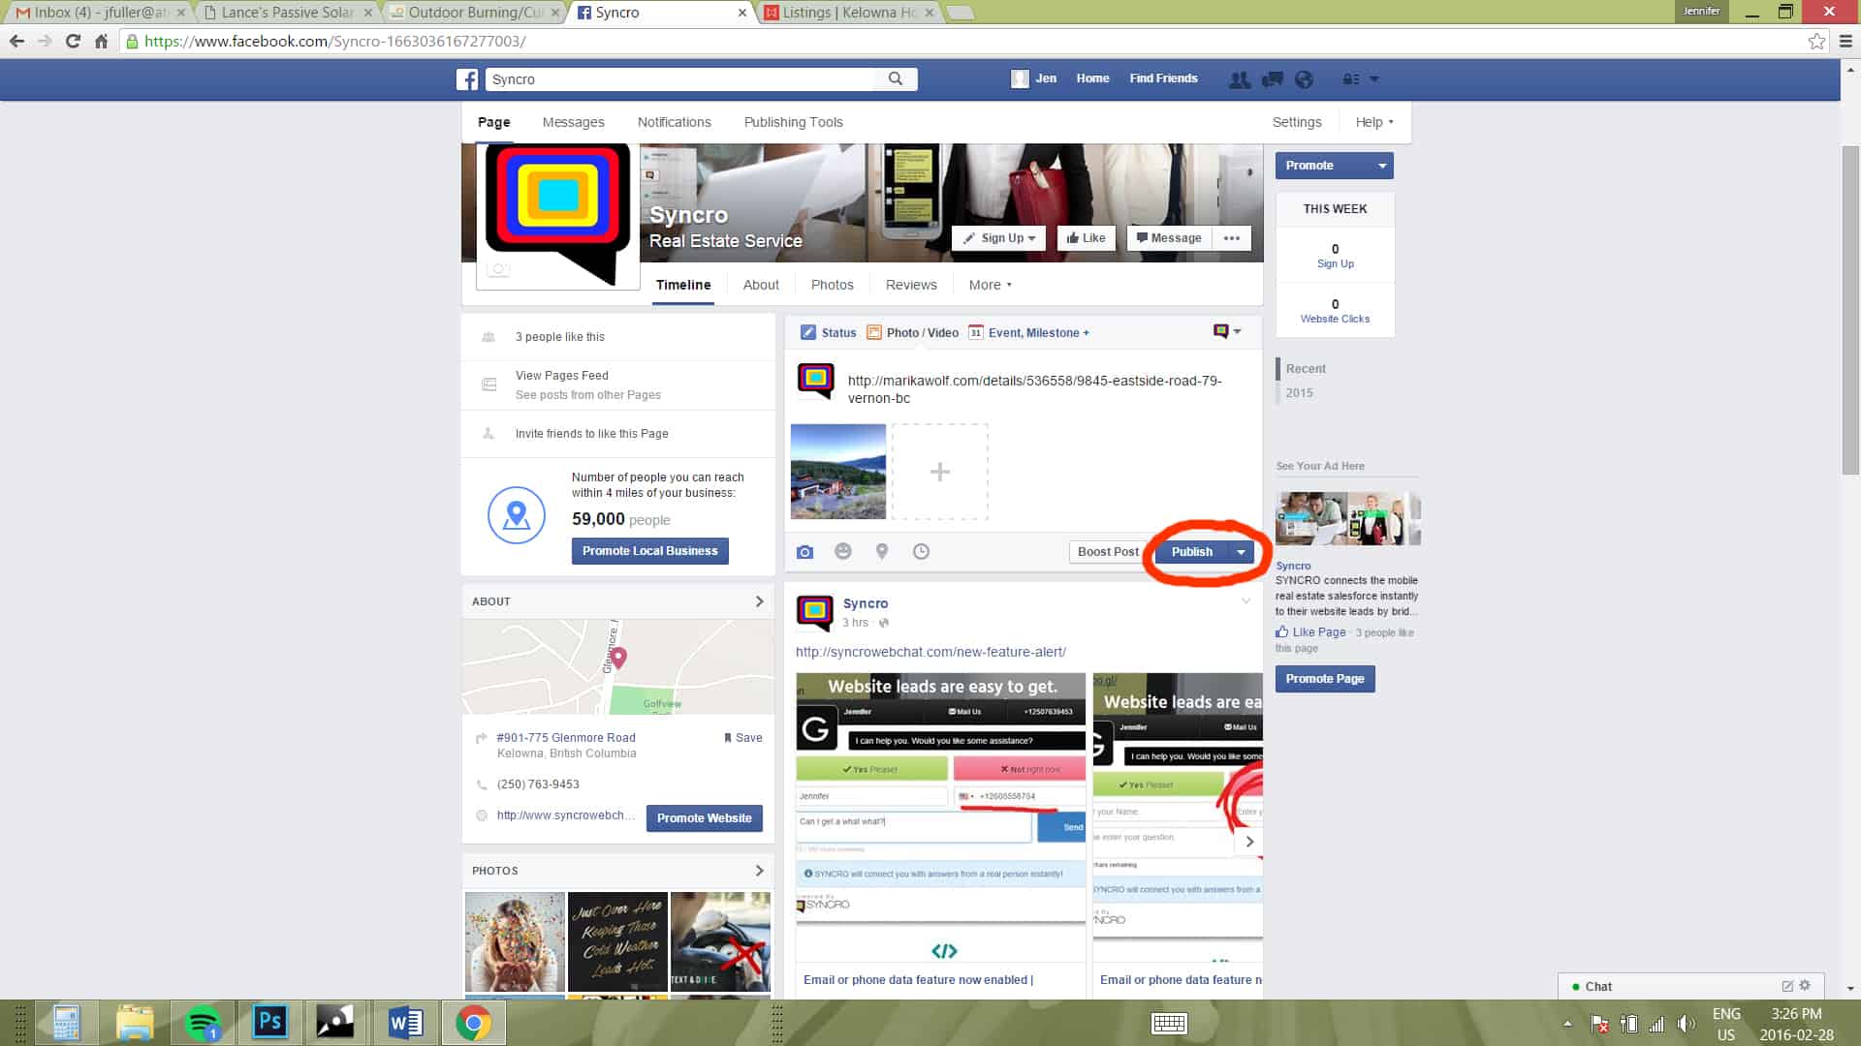
Task: Open Photos tab
Action: 832,285
